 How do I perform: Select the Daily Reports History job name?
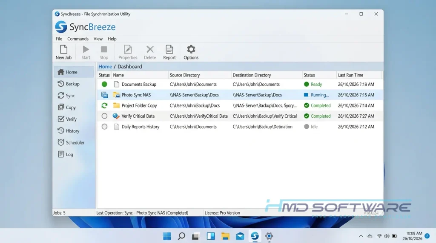[141, 127]
